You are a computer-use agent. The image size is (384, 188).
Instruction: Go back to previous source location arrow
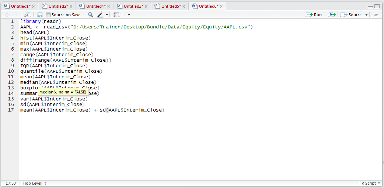(x=8, y=15)
